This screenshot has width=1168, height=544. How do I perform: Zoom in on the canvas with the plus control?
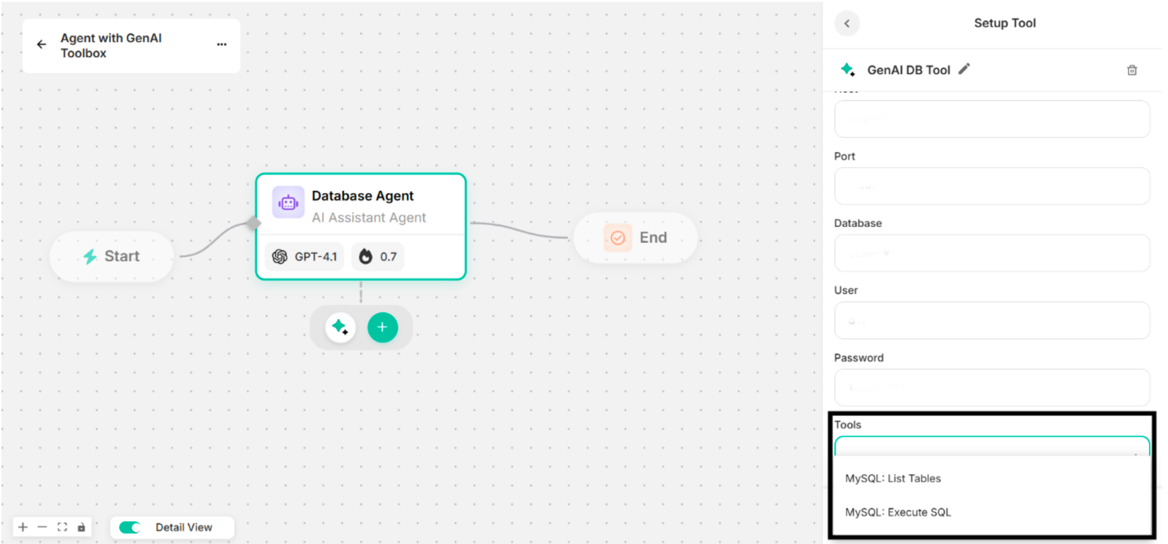23,527
